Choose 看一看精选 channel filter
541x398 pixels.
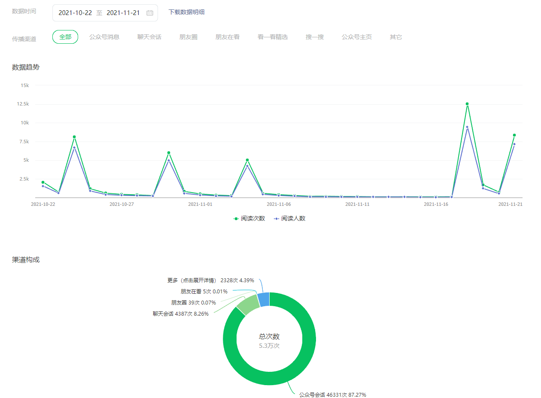273,37
